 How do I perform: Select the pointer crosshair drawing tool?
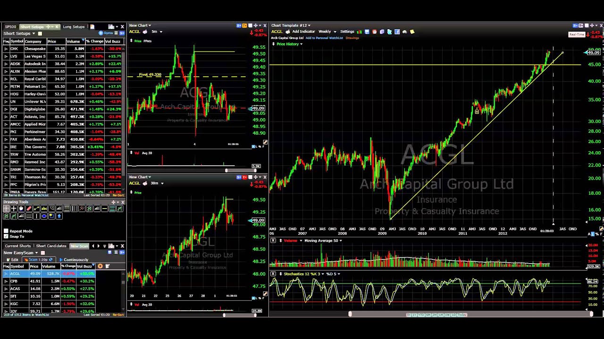7,208
